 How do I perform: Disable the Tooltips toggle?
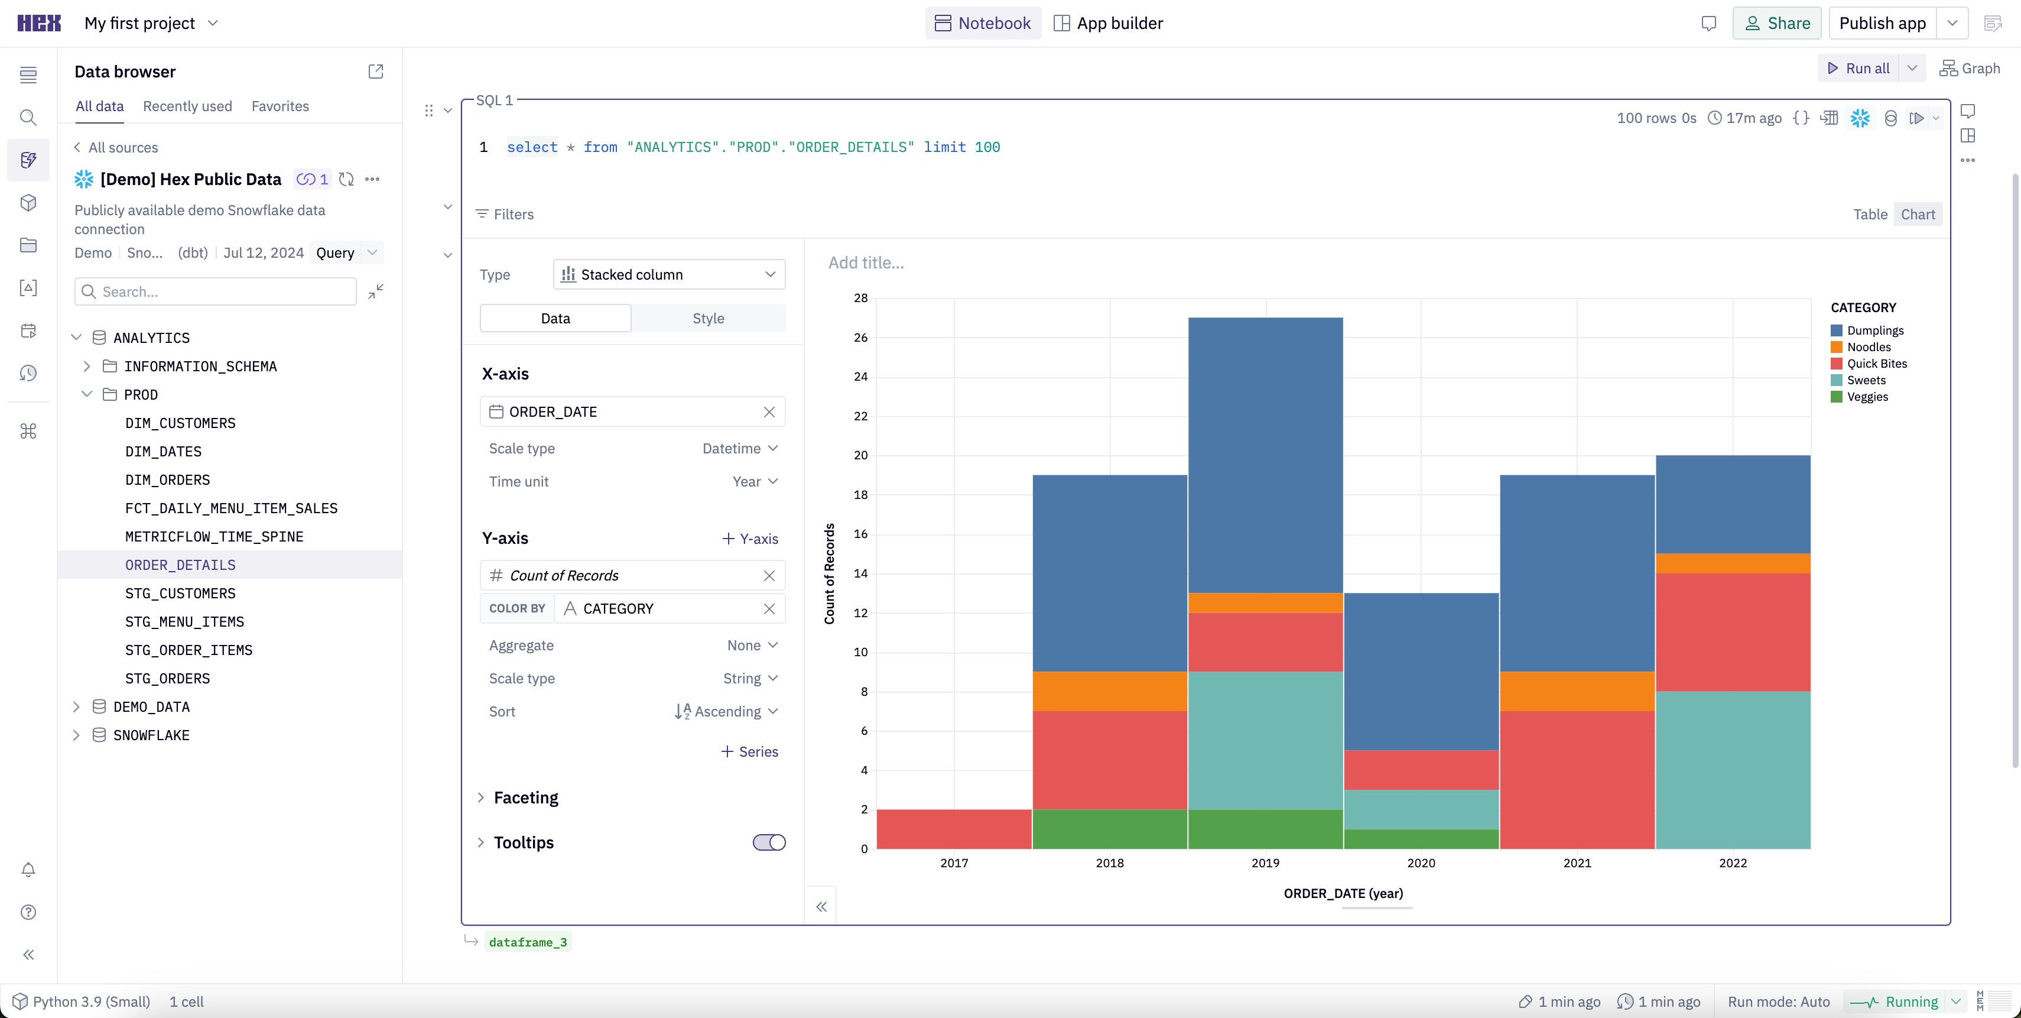(768, 842)
